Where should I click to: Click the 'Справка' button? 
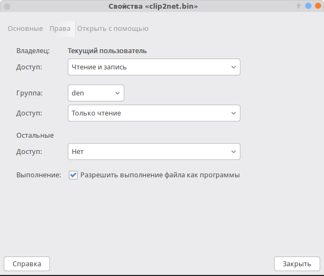click(x=27, y=264)
